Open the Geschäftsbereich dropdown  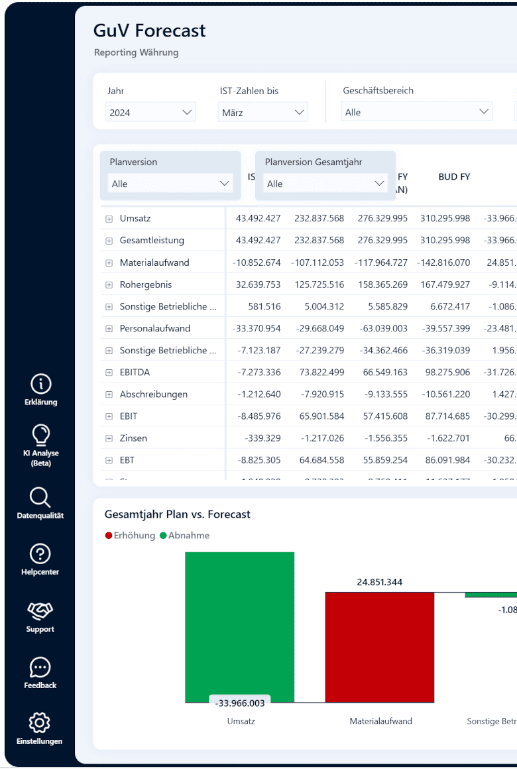[x=417, y=112]
